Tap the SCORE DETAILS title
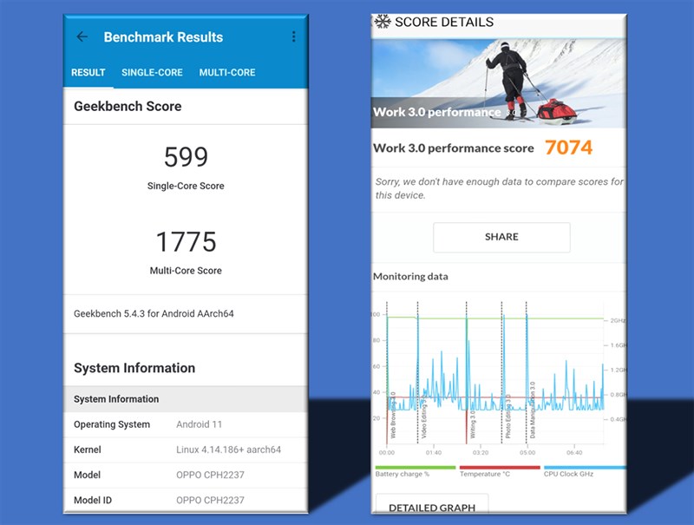Image resolution: width=694 pixels, height=525 pixels. click(x=444, y=23)
